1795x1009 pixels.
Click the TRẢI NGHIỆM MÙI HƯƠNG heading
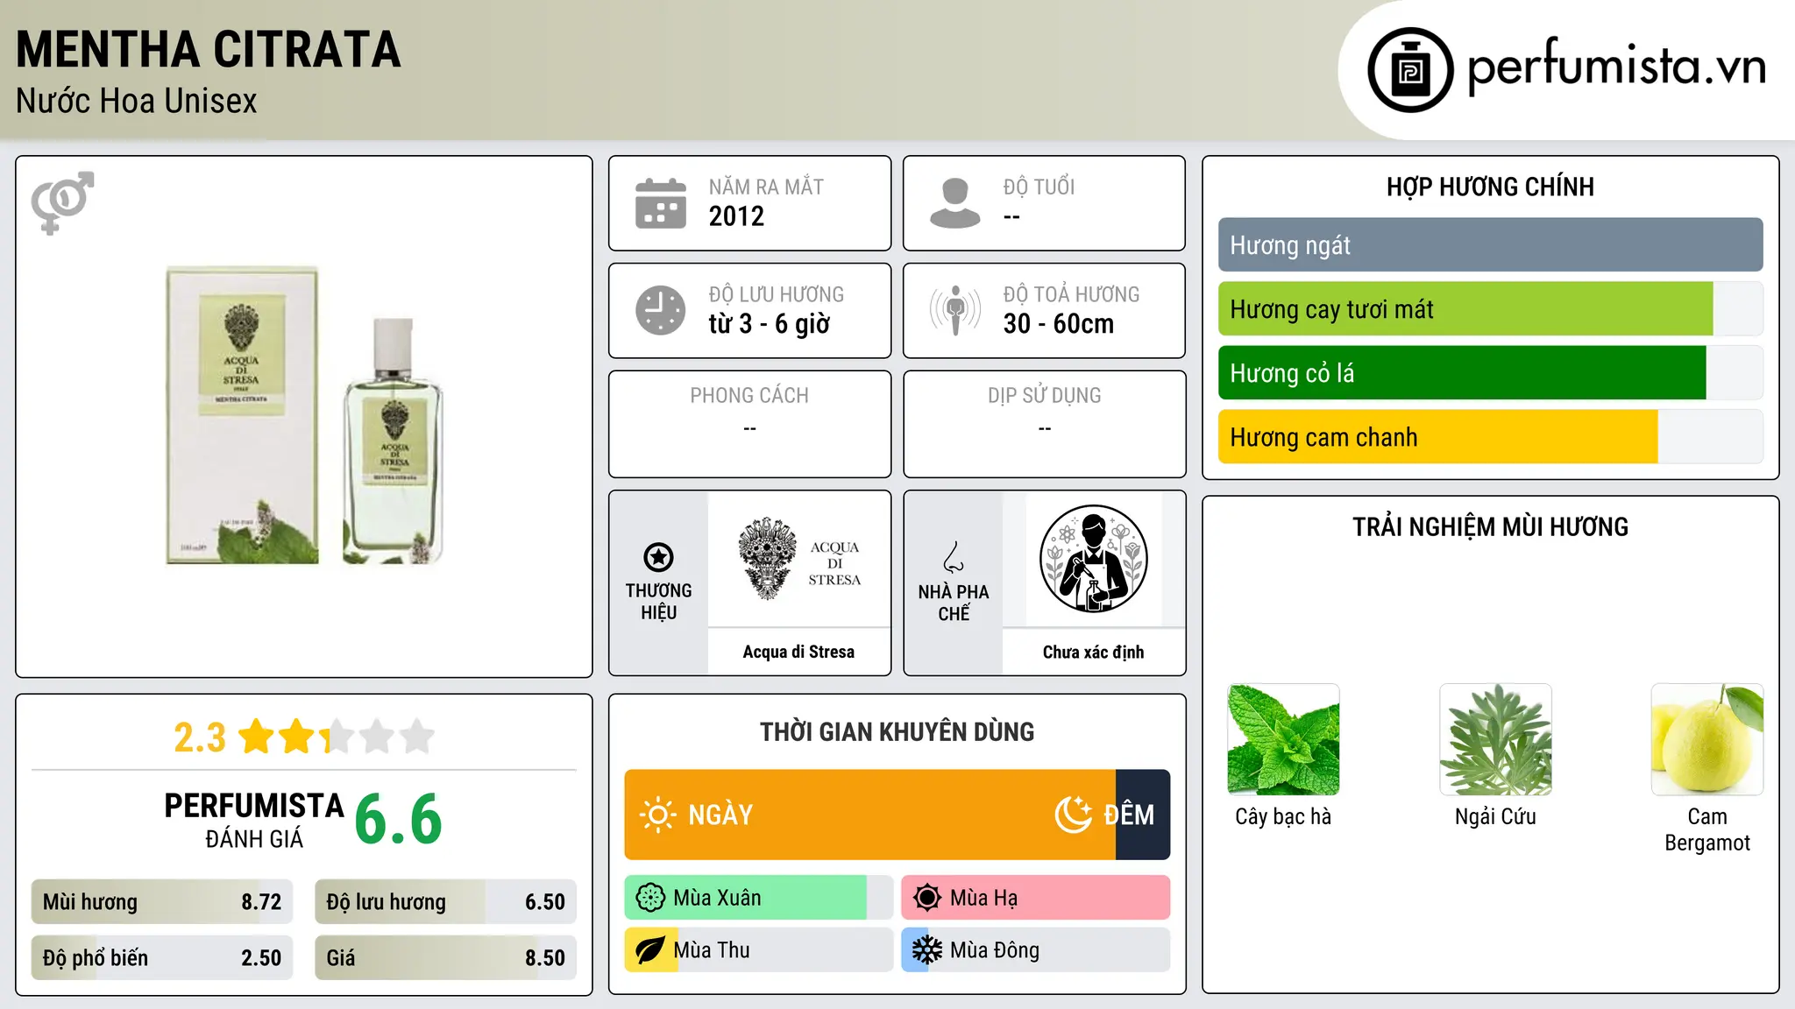pos(1490,526)
